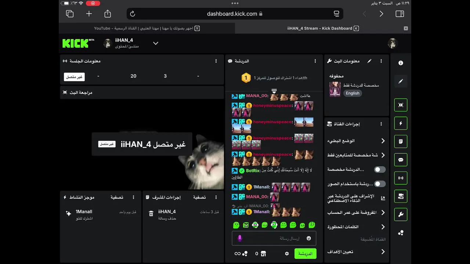This screenshot has width=470, height=264.
Task: Open channel actions panel three-dot menu
Action: (381, 124)
